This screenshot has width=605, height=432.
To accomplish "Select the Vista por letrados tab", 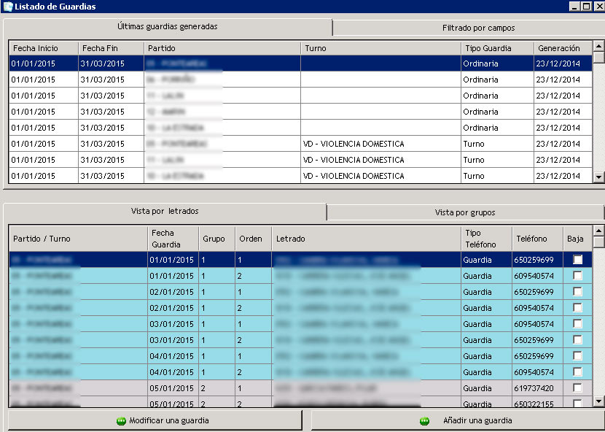I will tap(165, 212).
